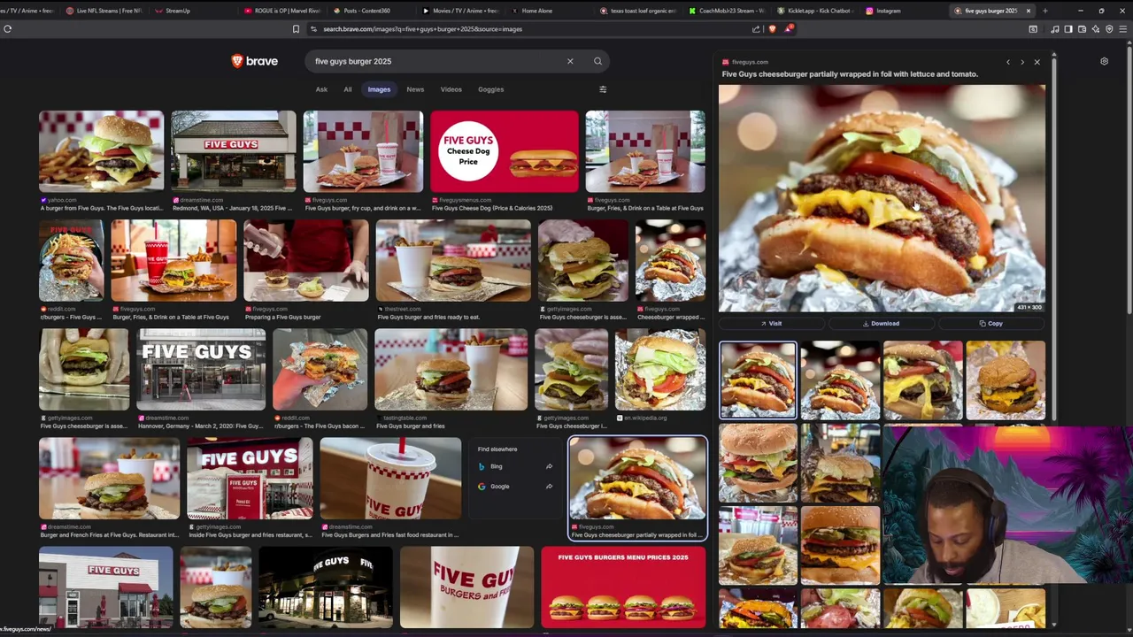Bookmark this page using the bookmark icon
The height and width of the screenshot is (637, 1133).
(296, 29)
